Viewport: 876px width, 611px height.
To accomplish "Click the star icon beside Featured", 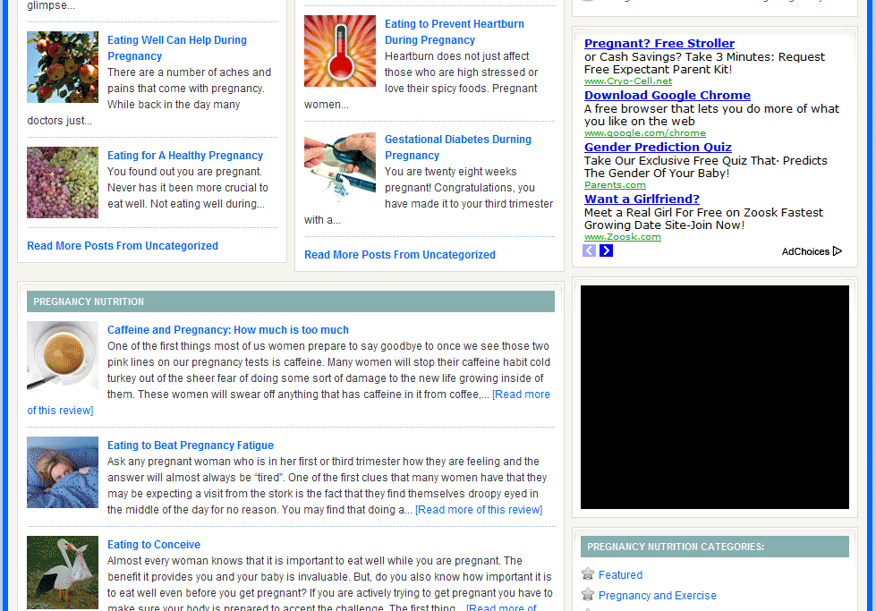I will tap(588, 574).
